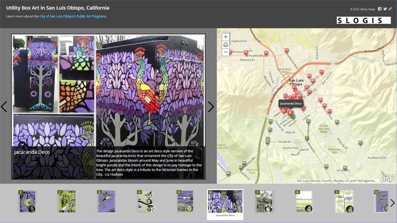397x223 pixels.
Task: Open the leaf-pattern thumbnail number 9
Action: (344, 201)
